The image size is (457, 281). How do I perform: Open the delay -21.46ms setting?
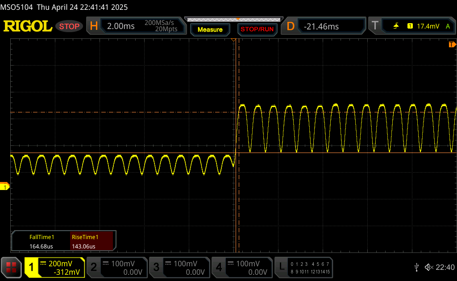[x=330, y=26]
